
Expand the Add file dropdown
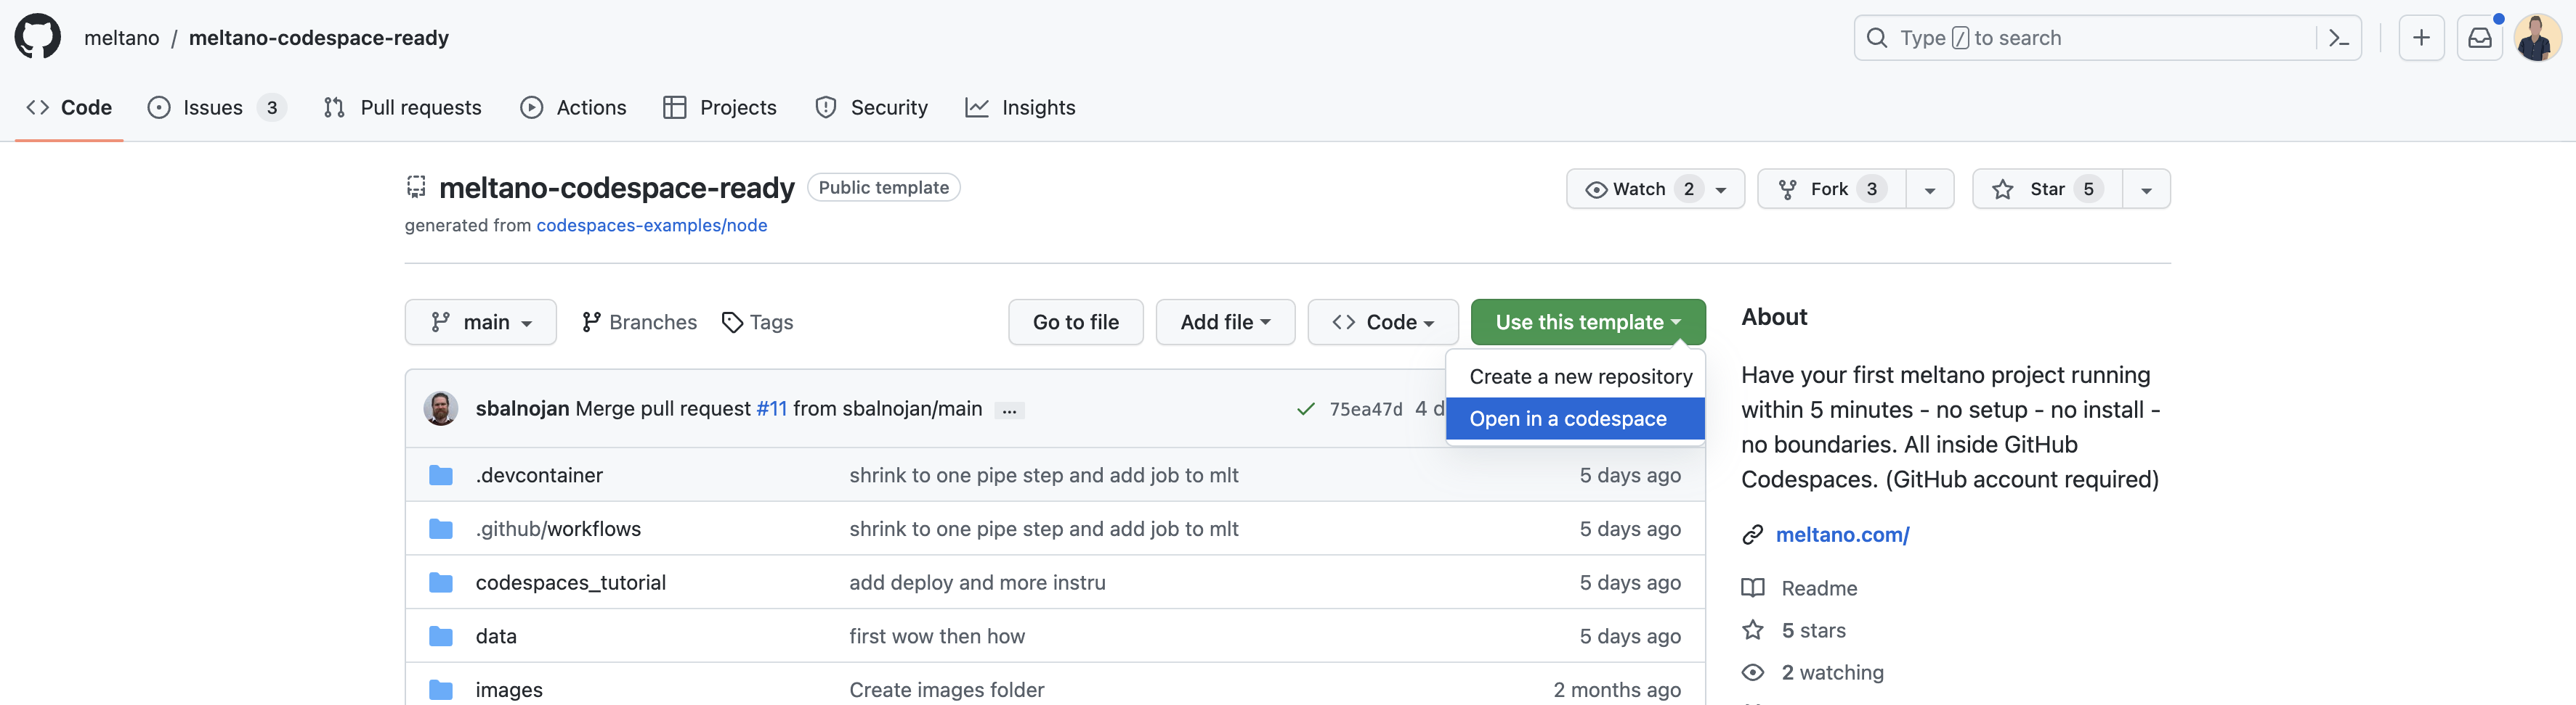[x=1225, y=321]
